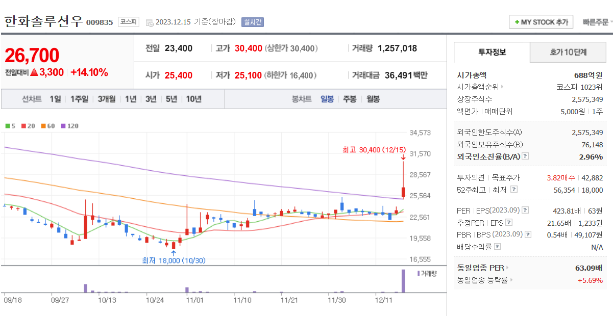Click the 시가 value 25,400
Screen dimensions: 613x316
[x=179, y=75]
